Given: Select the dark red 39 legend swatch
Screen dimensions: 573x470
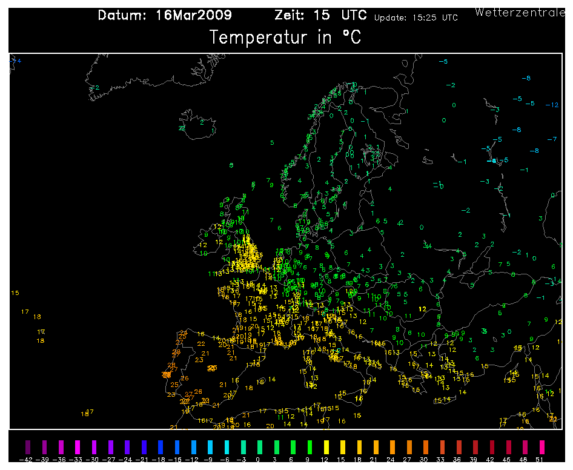Looking at the screenshot, I should click(475, 447).
